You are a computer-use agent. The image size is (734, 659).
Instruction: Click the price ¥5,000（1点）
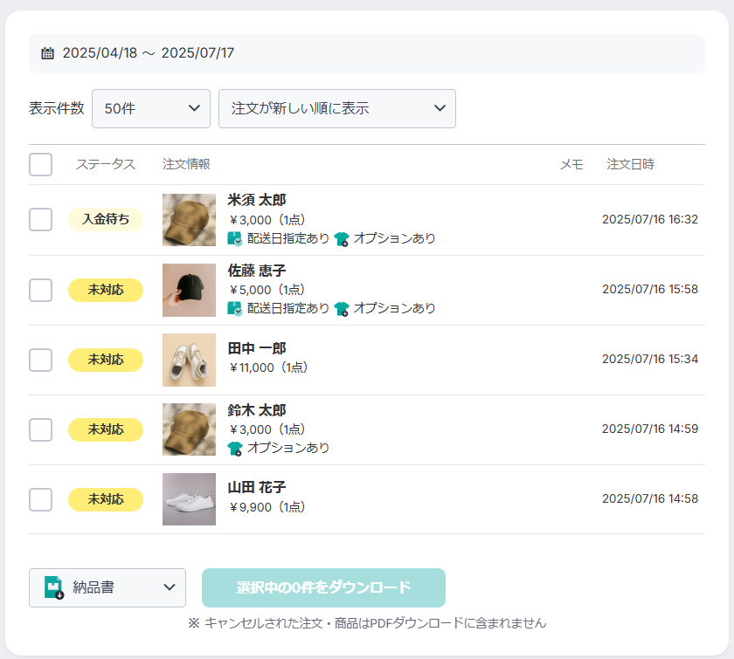pyautogui.click(x=267, y=290)
